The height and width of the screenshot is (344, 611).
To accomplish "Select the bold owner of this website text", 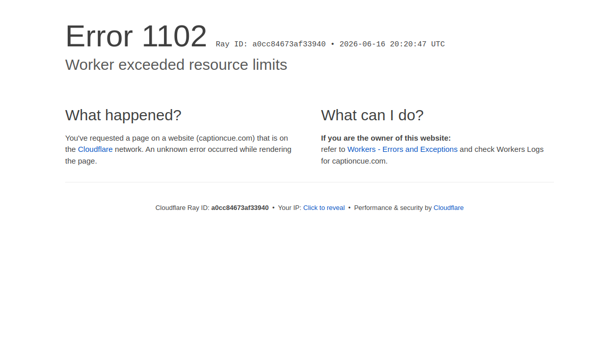I will tap(386, 138).
